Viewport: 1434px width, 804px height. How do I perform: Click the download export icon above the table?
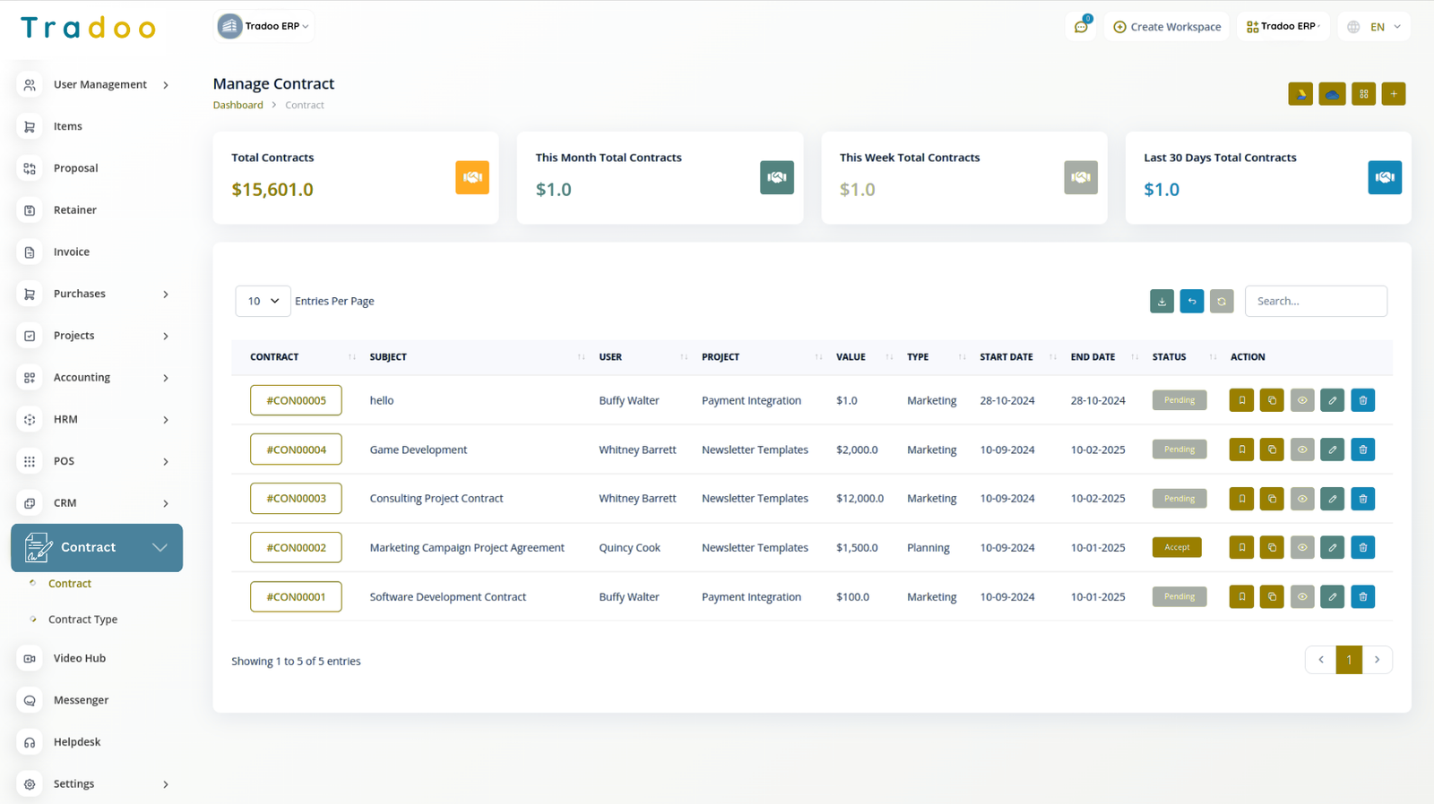pyautogui.click(x=1162, y=302)
